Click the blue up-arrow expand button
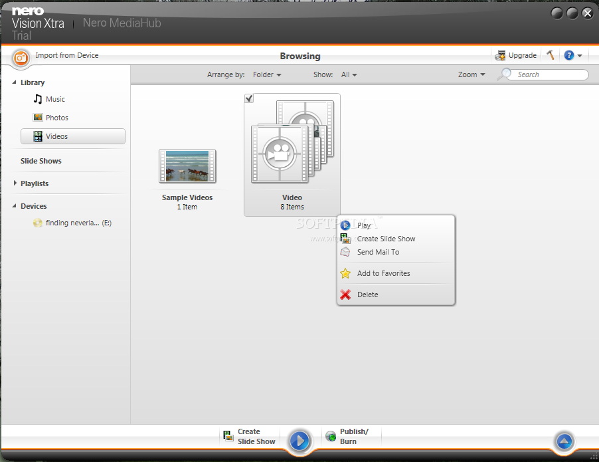 564,442
